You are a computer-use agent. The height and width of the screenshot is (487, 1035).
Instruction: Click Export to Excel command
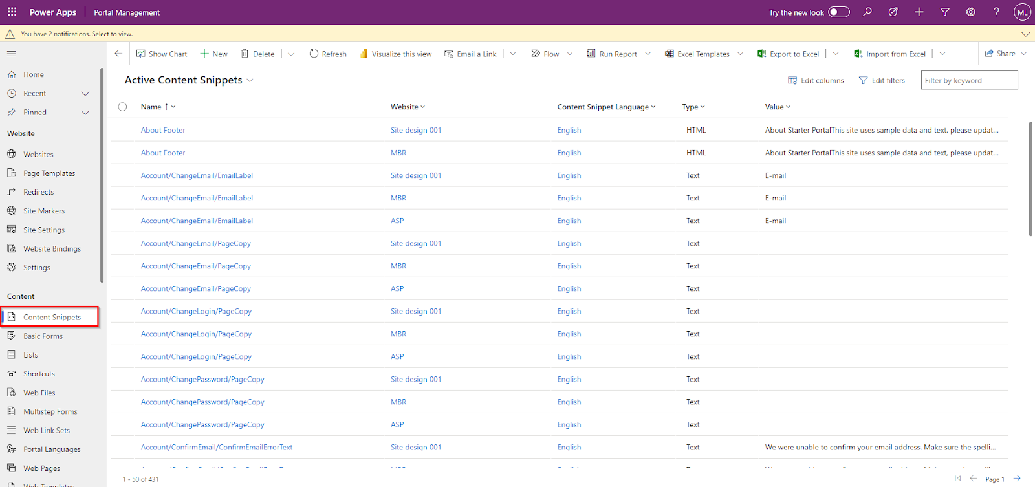[x=788, y=54]
